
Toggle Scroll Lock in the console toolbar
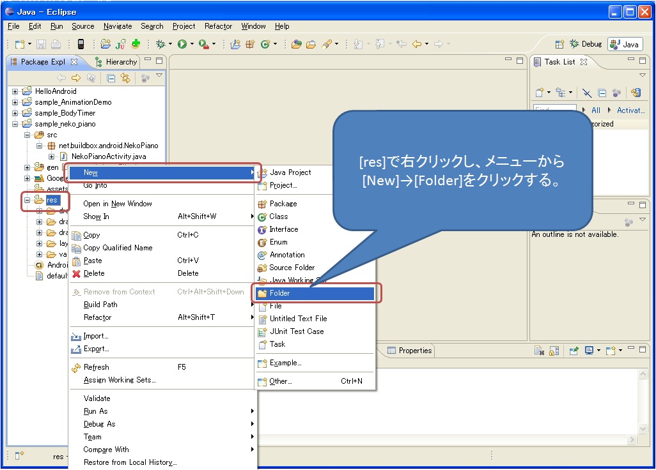(554, 351)
